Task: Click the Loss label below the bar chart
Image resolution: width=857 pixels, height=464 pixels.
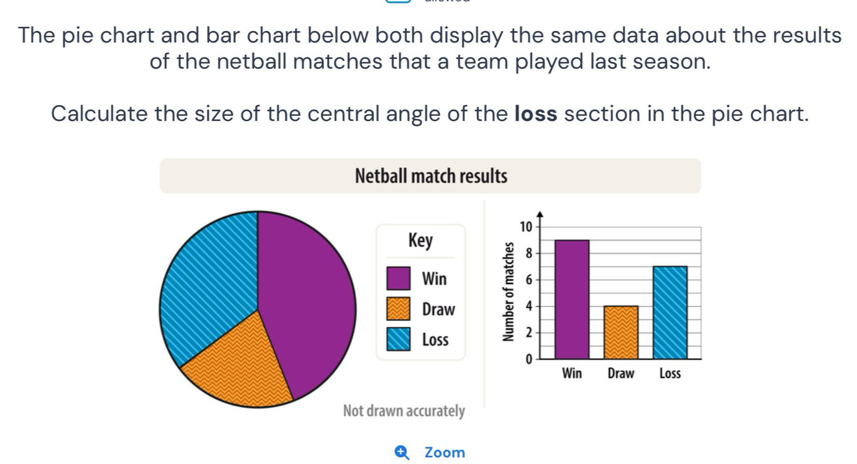Action: click(670, 374)
